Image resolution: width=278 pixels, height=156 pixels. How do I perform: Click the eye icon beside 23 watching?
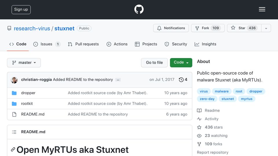click(199, 136)
